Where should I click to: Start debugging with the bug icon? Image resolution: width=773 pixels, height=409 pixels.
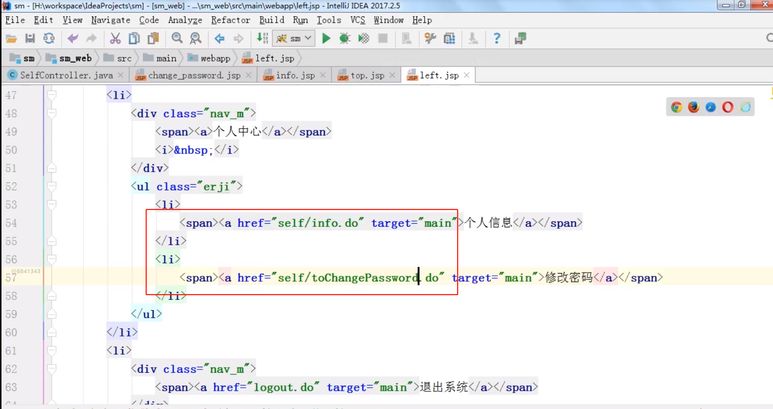click(345, 39)
